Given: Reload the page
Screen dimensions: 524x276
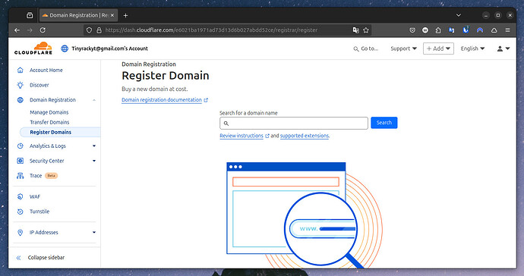Looking at the screenshot, I should [x=43, y=30].
